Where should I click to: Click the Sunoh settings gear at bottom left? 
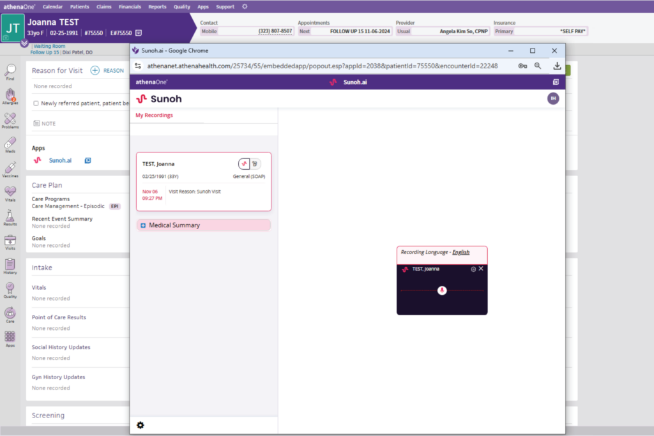click(141, 425)
